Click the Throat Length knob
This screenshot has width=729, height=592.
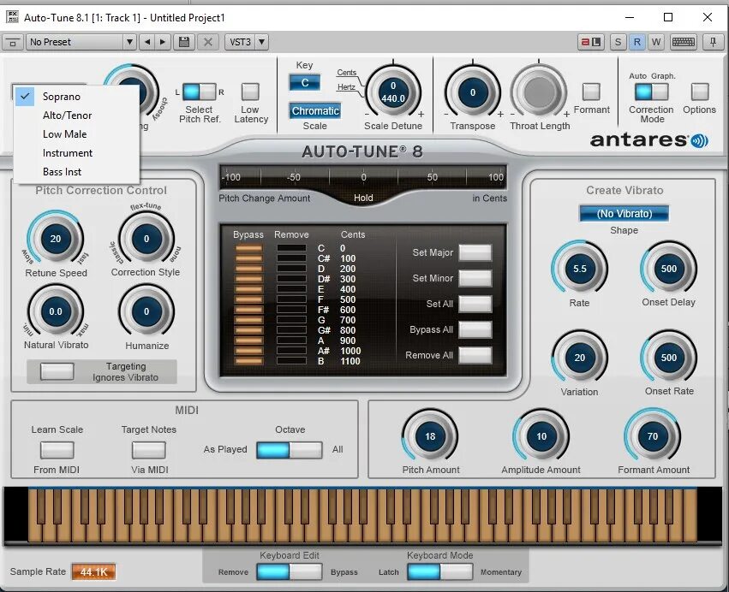(539, 92)
